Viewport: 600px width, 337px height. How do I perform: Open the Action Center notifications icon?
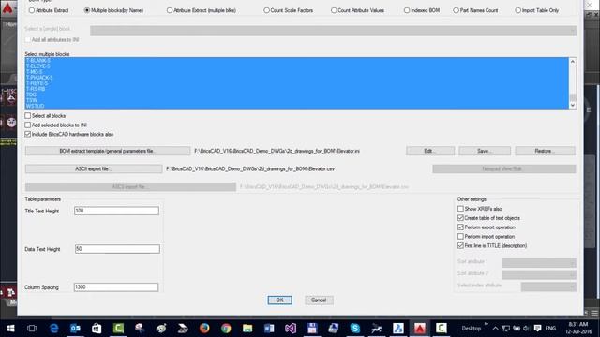537,329
